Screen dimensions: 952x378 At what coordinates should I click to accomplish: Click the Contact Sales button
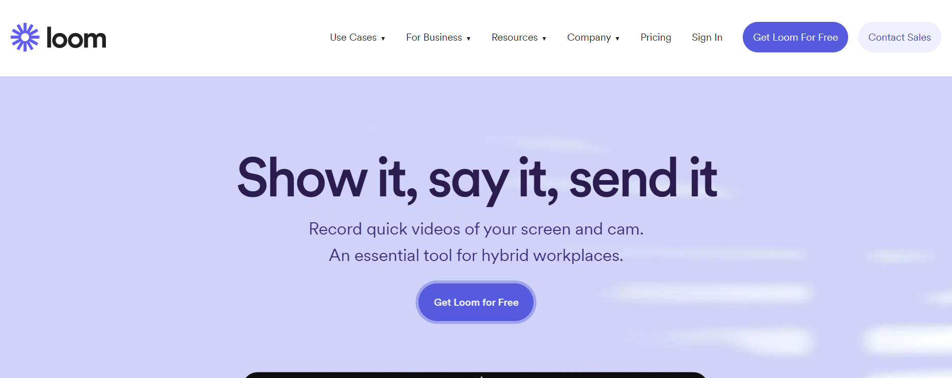pos(900,37)
